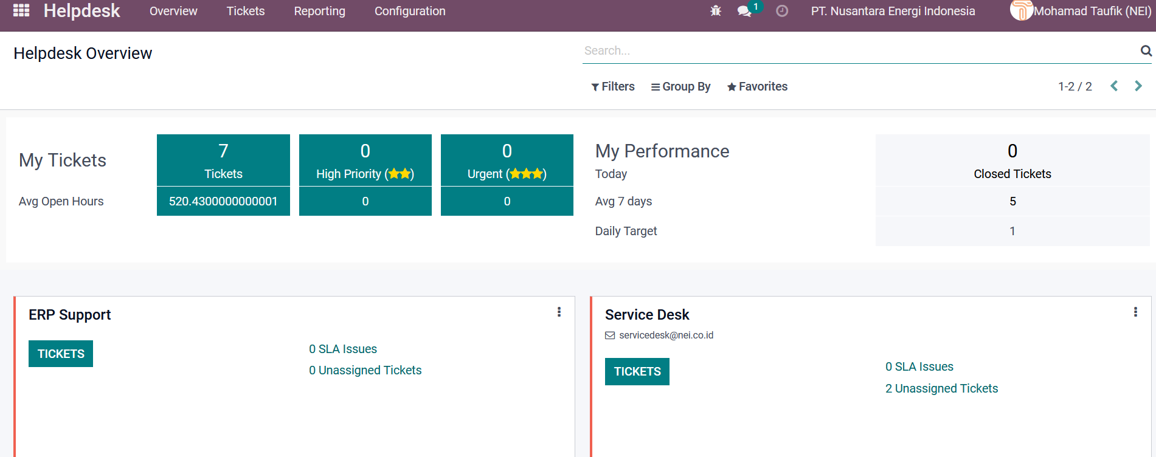This screenshot has height=457, width=1156.
Task: Switch company PT. Nusantara Energi Indonesia
Action: point(893,11)
